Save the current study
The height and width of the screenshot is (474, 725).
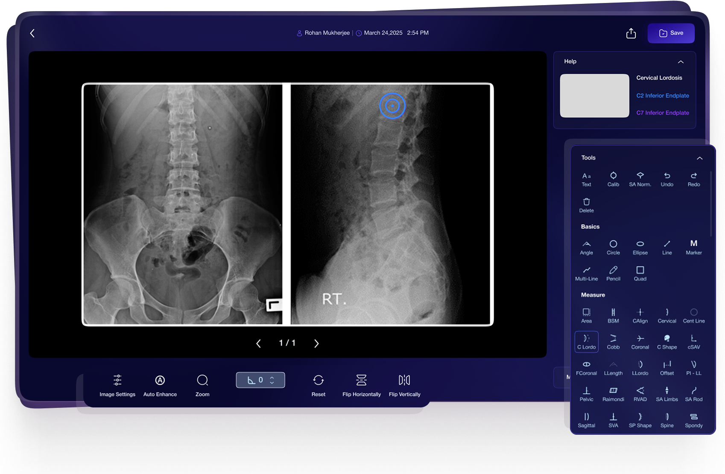[x=671, y=33]
